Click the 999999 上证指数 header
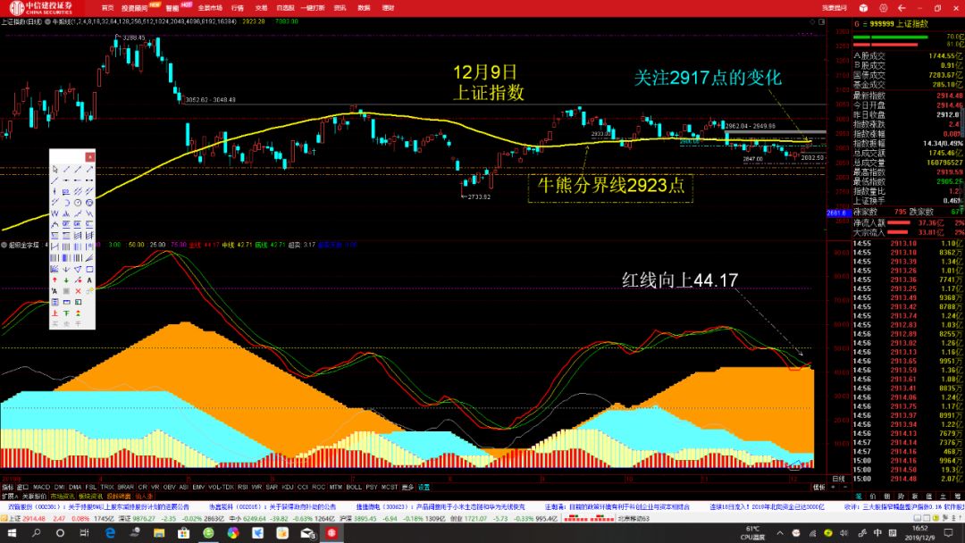Viewport: 965px width, 543px height. tap(899, 24)
